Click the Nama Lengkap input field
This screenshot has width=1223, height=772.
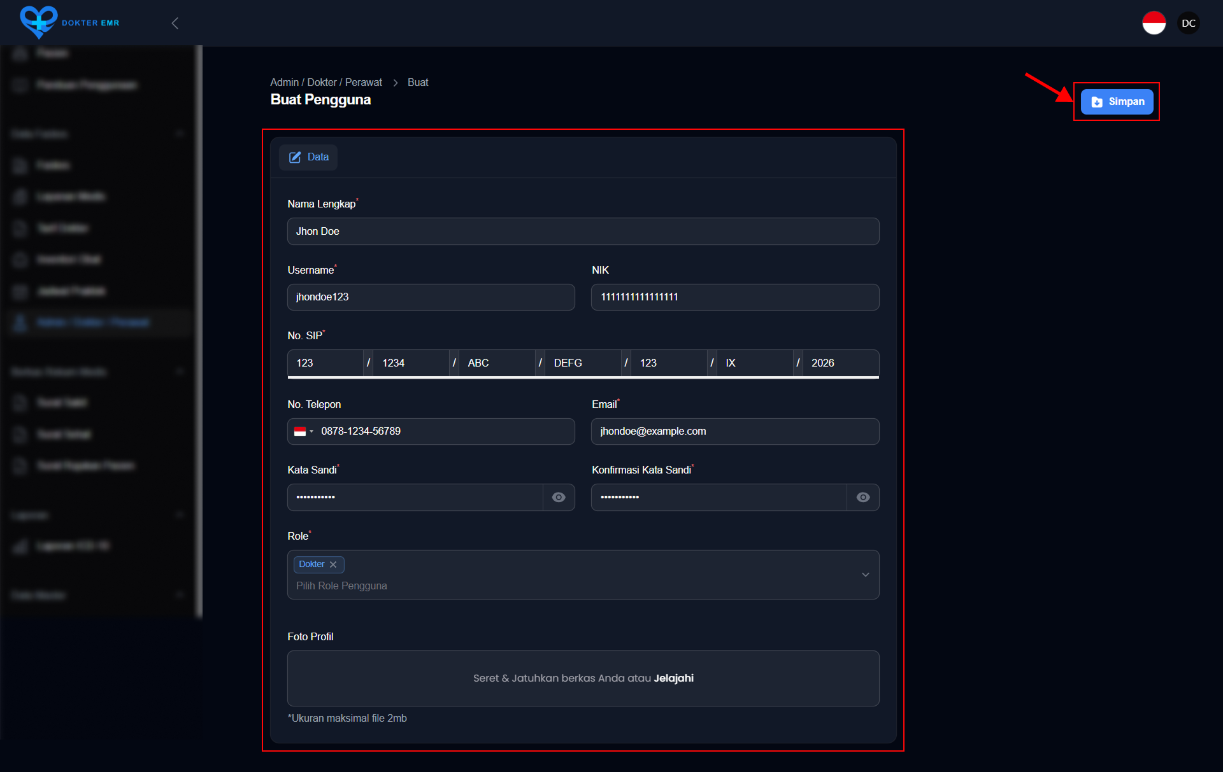pyautogui.click(x=583, y=231)
